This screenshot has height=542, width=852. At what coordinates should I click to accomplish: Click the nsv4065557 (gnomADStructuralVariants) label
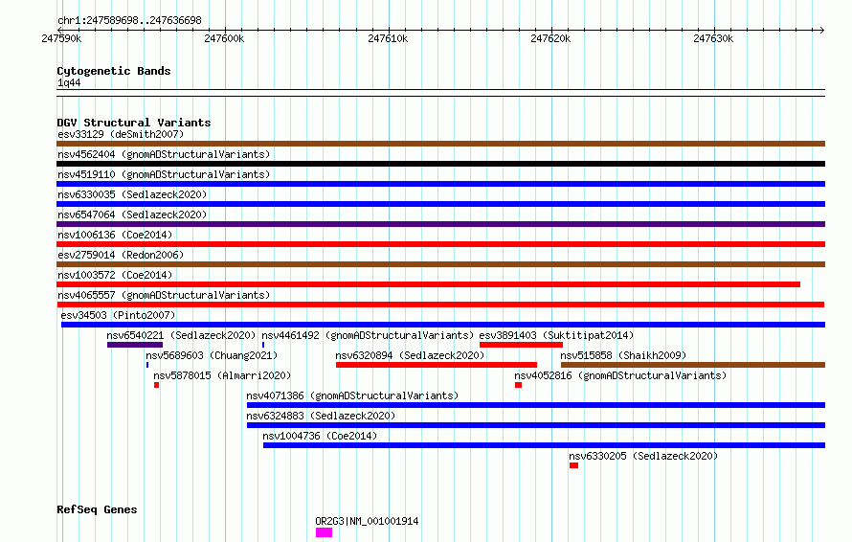[x=164, y=295]
